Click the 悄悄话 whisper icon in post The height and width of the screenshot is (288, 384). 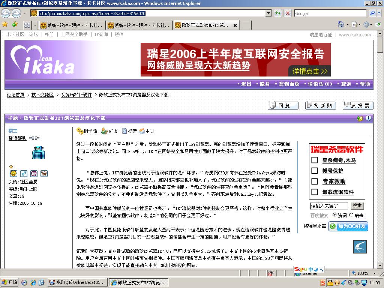[80, 131]
